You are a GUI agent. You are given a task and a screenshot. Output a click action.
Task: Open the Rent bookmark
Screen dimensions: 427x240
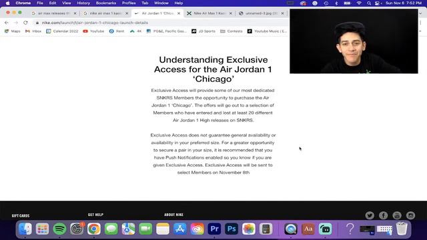tap(117, 31)
